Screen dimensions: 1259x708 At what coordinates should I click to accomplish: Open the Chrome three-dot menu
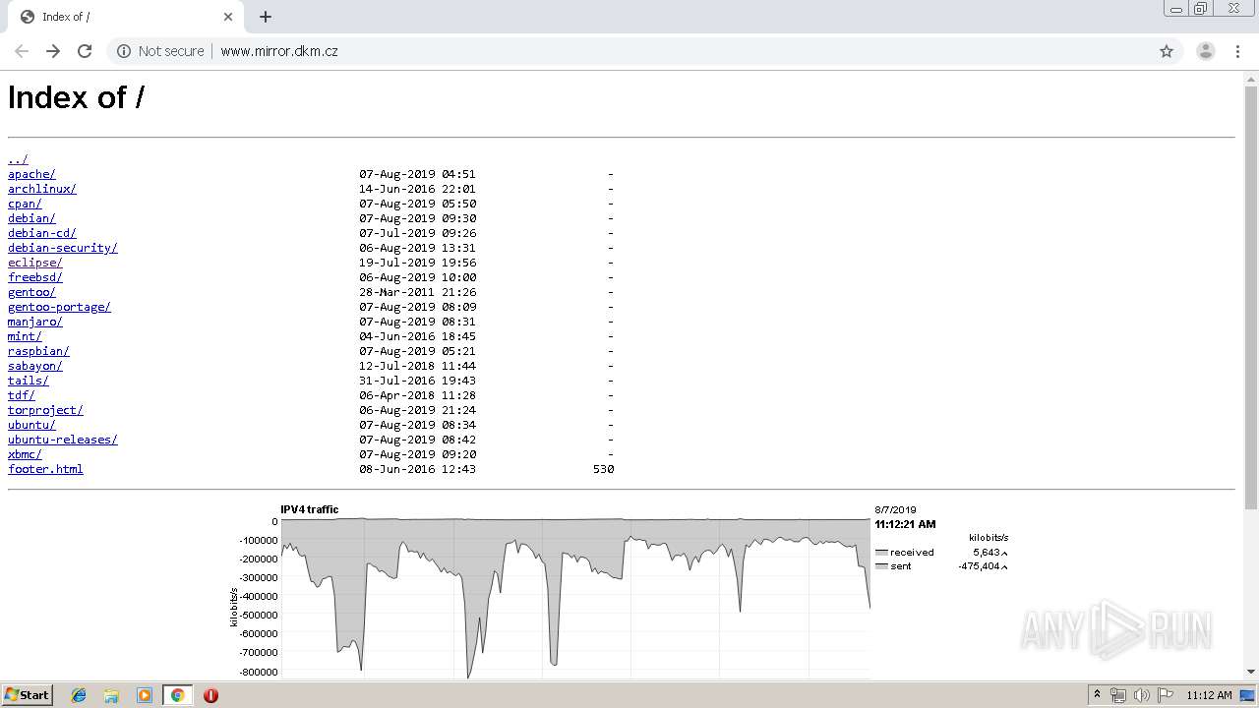click(x=1237, y=51)
